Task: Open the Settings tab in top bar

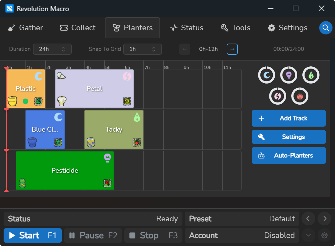Action: click(x=288, y=28)
